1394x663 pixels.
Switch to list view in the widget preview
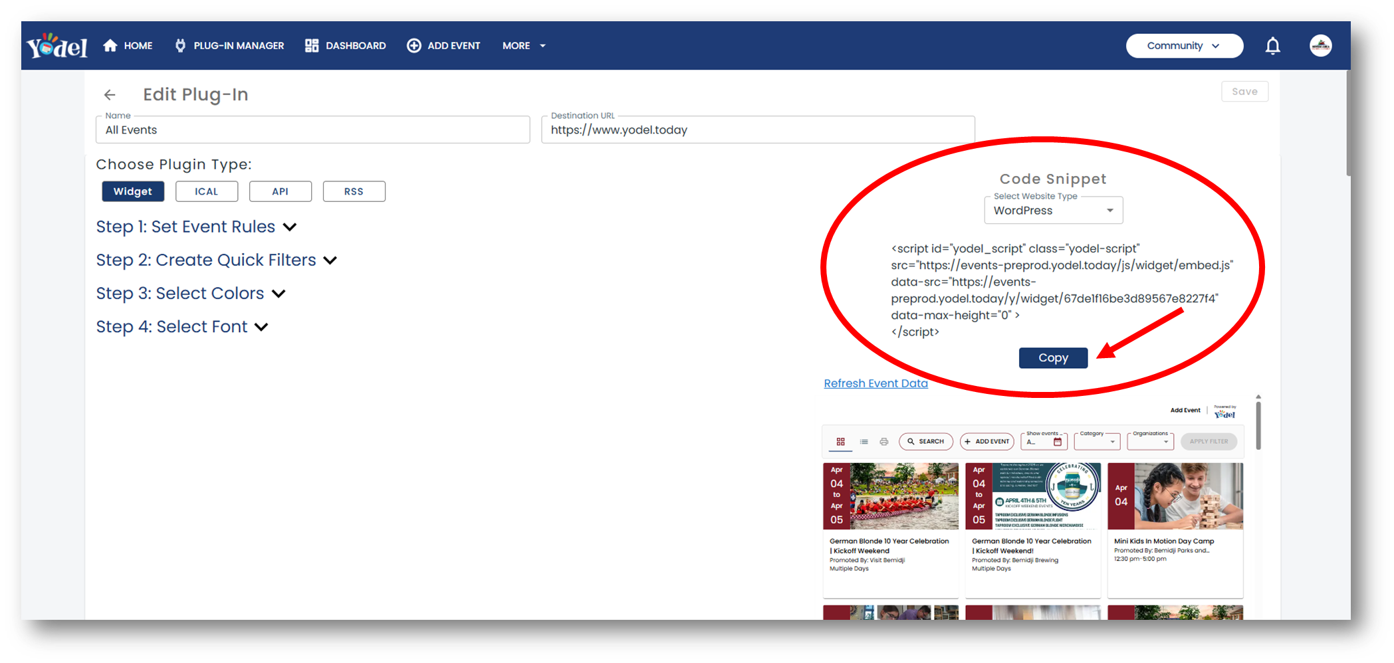coord(864,441)
